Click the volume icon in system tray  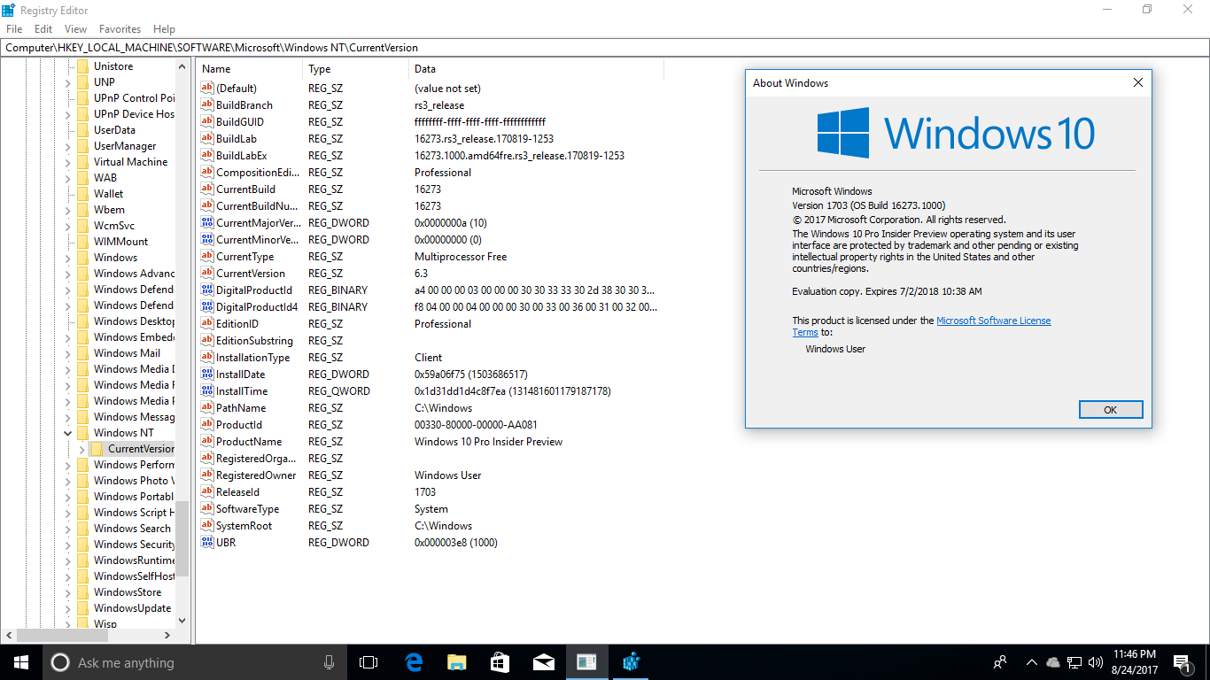(1095, 662)
